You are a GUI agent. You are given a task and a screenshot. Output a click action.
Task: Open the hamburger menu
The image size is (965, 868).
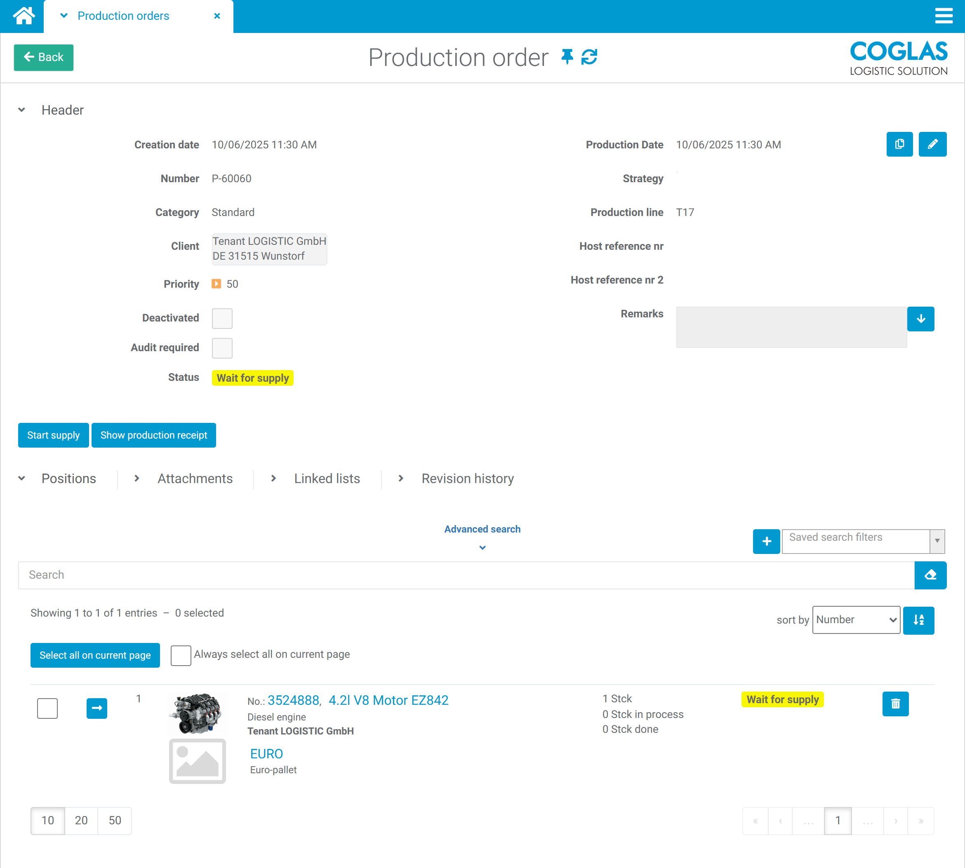(944, 16)
